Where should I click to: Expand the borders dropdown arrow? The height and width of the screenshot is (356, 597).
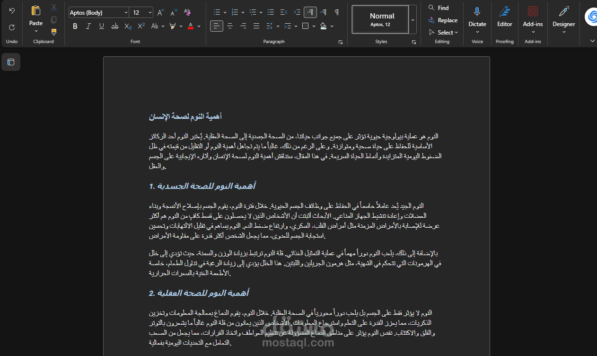click(x=314, y=26)
